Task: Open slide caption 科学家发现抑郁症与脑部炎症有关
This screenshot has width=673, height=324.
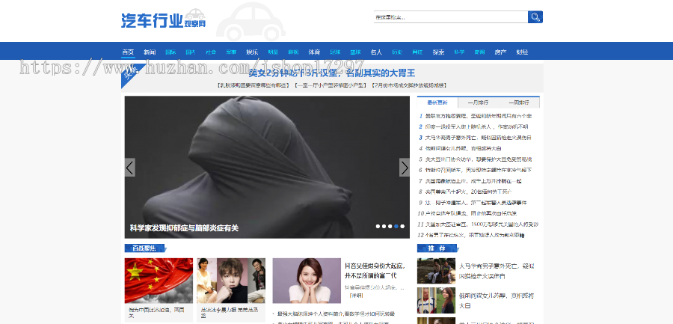Action: click(184, 228)
